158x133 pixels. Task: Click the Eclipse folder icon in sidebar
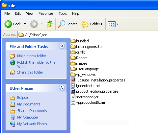(x=13, y=98)
